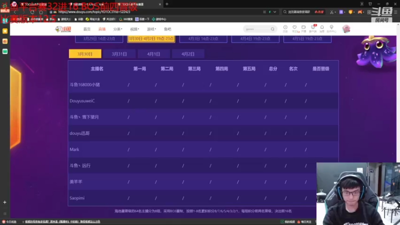
Task: Expand the address bar dropdown chevron
Action: (274, 12)
